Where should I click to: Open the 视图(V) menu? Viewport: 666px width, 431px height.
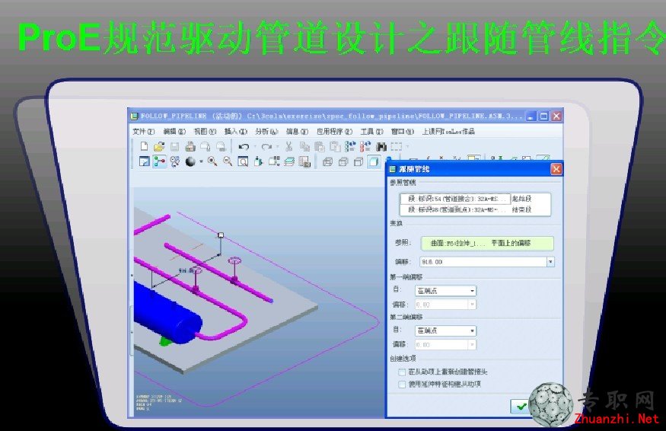point(206,131)
